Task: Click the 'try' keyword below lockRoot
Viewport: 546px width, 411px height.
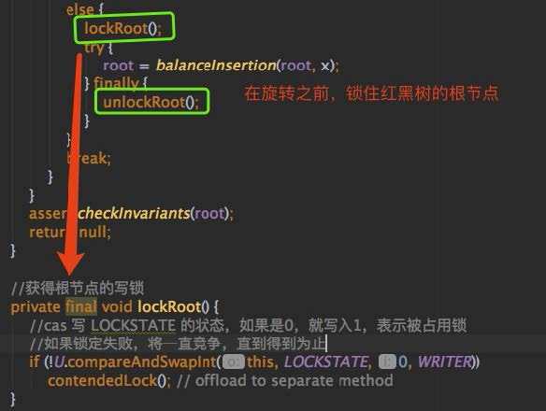Action: coord(93,48)
